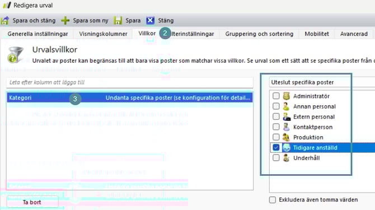Click the Tidigare anställd icon

(x=286, y=148)
